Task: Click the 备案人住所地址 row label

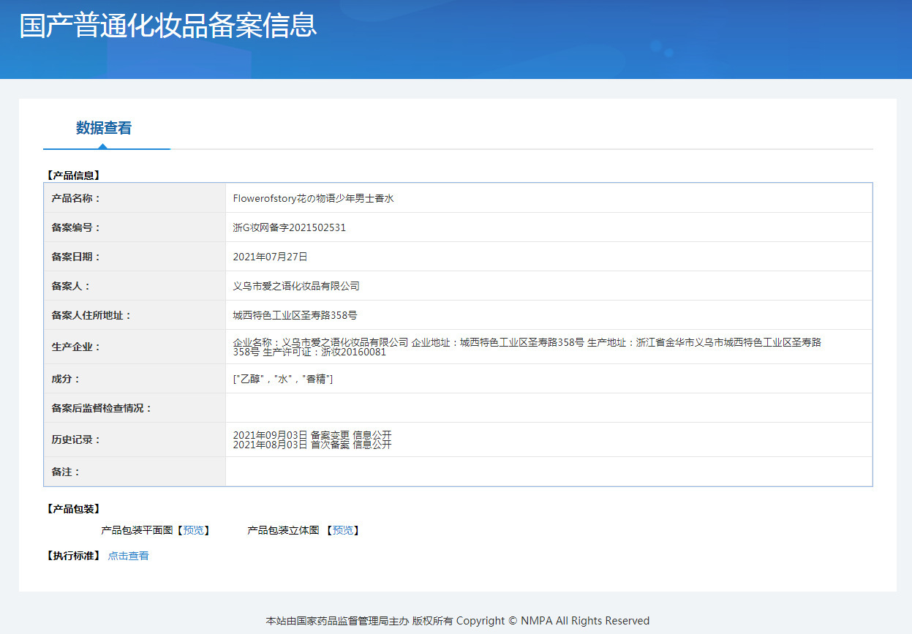Action: (91, 315)
